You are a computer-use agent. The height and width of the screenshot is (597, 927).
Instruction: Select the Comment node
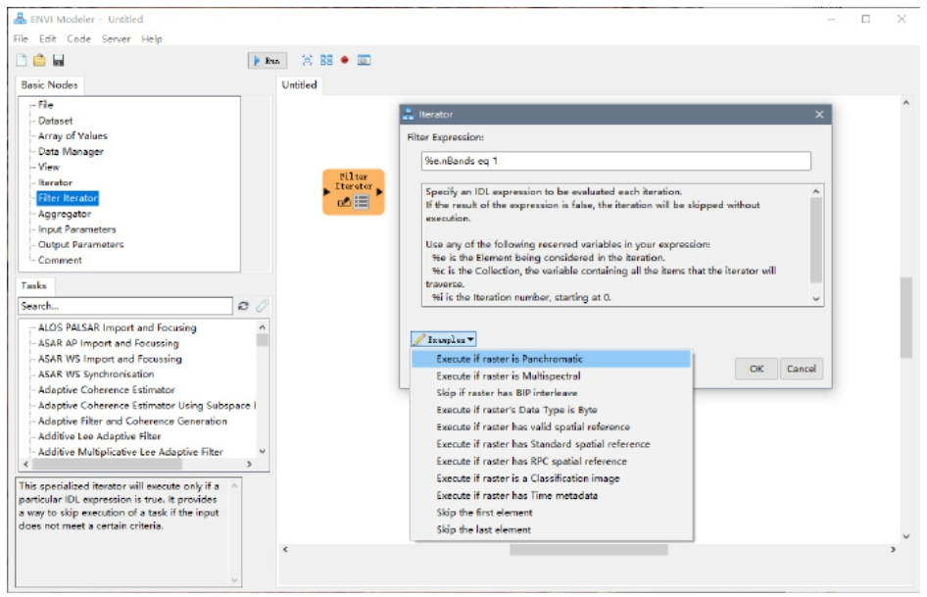pyautogui.click(x=60, y=261)
